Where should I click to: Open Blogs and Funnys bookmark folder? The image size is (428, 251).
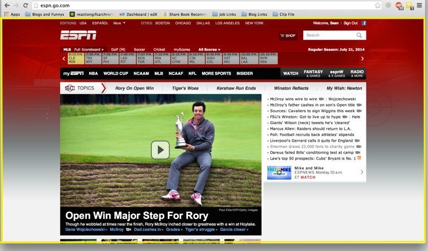click(45, 14)
